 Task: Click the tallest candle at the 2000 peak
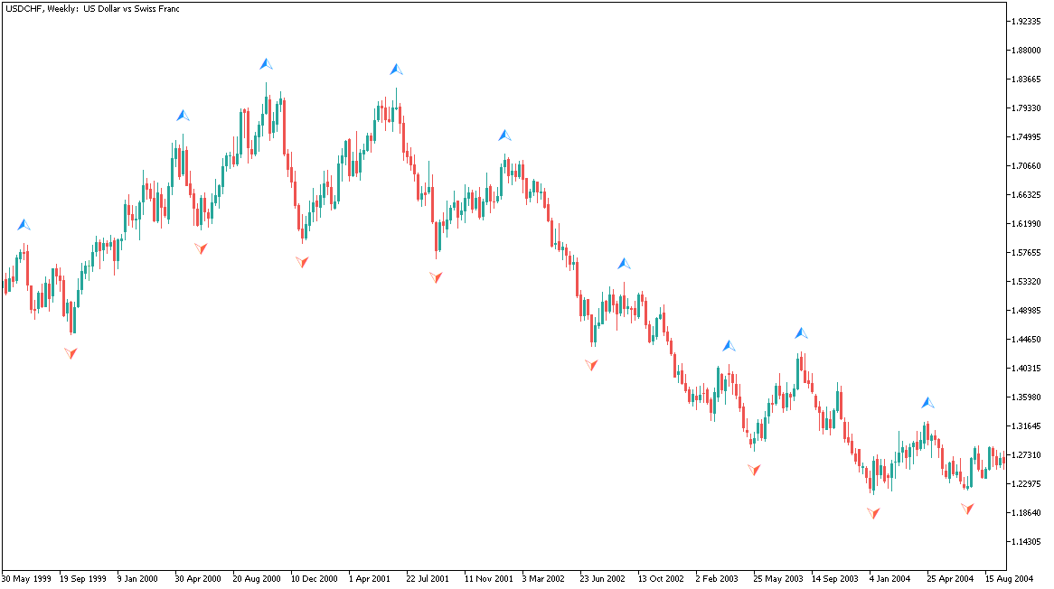pyautogui.click(x=268, y=108)
